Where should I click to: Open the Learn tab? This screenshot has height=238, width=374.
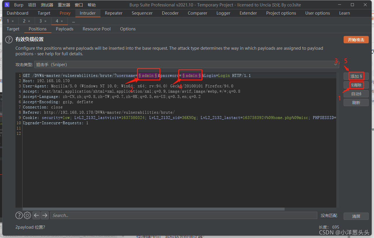tap(344, 13)
